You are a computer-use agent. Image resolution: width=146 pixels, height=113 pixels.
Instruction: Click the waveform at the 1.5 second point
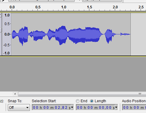pyautogui.click(x=89, y=34)
